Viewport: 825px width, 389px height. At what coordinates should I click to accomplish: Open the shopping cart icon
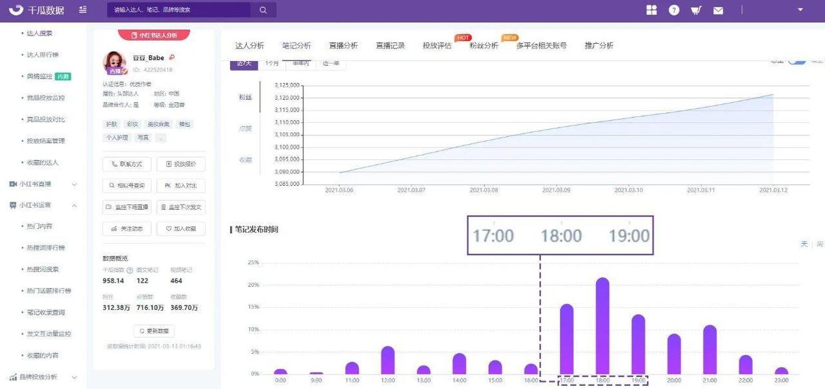pos(696,10)
